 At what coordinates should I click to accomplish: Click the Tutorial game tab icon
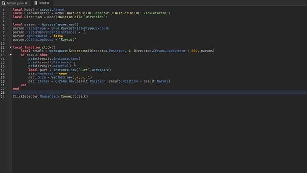(4, 3)
